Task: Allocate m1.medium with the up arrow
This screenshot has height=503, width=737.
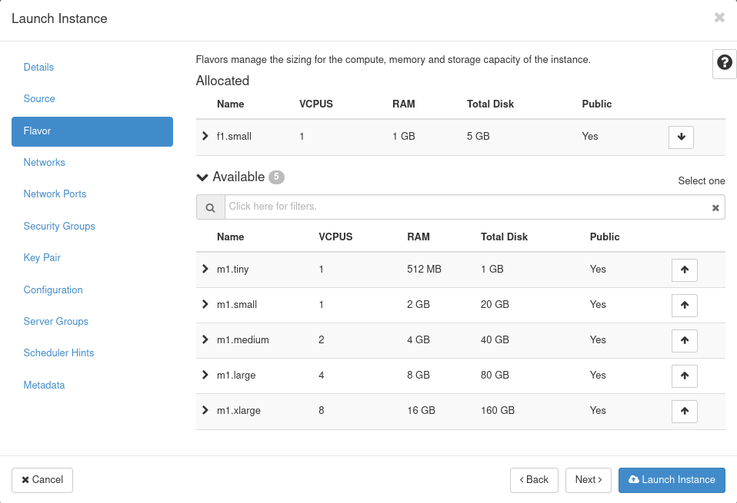Action: [x=685, y=340]
